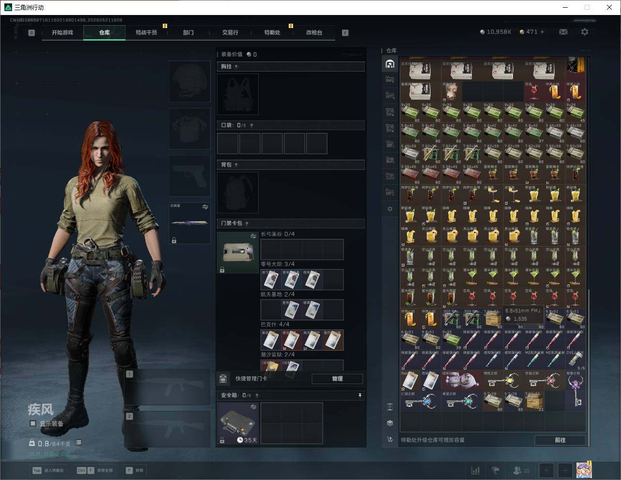621x480 pixels.
Task: Select the main warehouse view icon
Action: (390, 64)
